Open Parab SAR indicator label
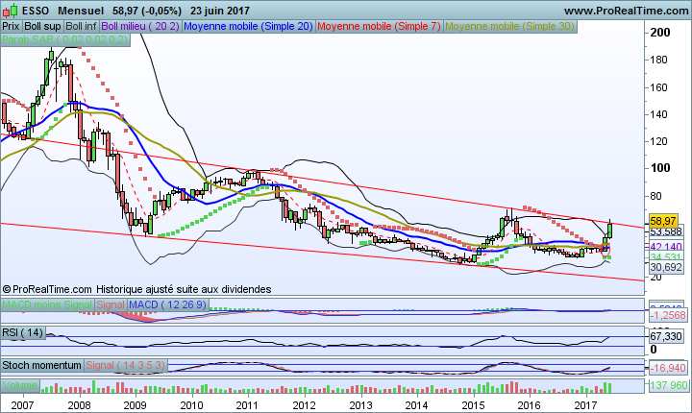This screenshot has width=692, height=413. point(65,39)
